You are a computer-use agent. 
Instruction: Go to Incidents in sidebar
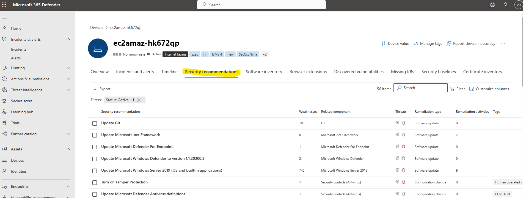click(x=19, y=49)
